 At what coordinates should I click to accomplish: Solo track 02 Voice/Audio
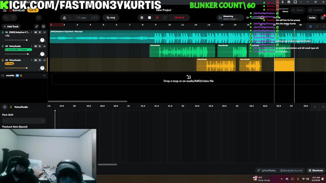40,46
